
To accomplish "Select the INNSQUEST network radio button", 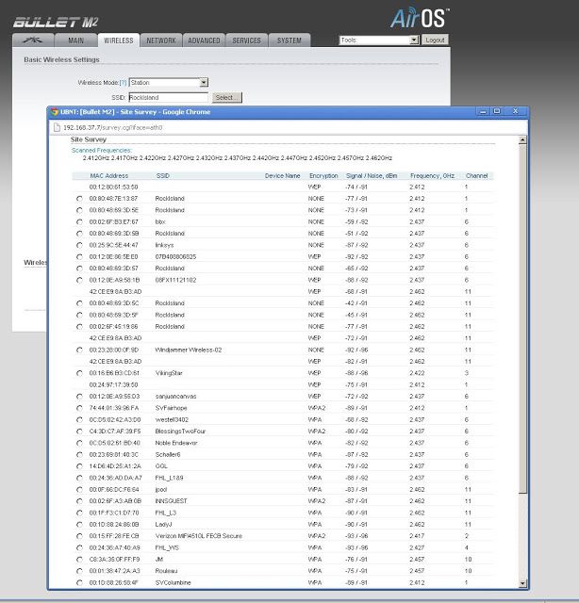I will point(79,501).
